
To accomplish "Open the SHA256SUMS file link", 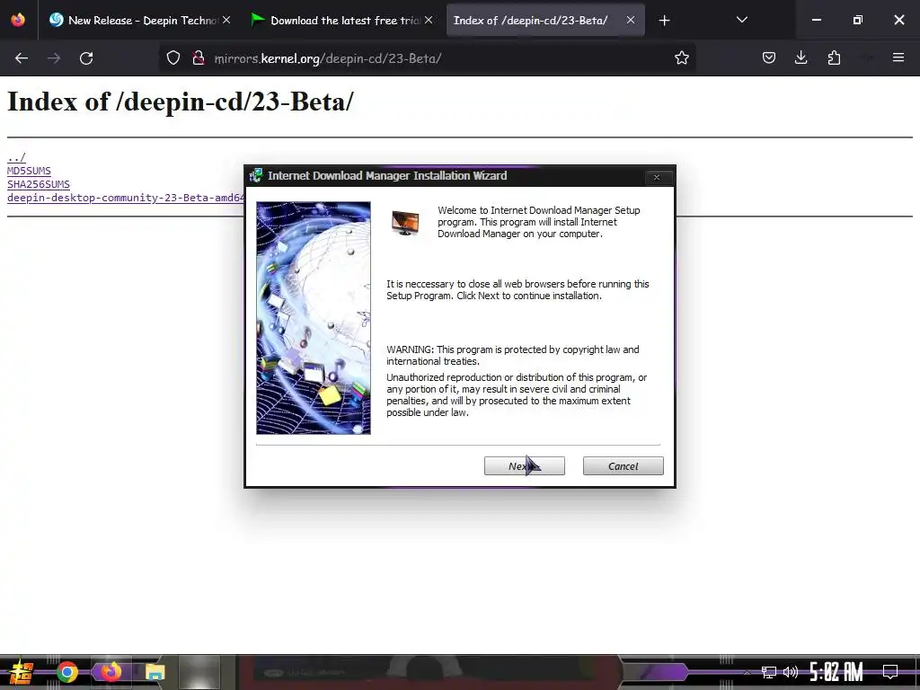I will (x=38, y=184).
